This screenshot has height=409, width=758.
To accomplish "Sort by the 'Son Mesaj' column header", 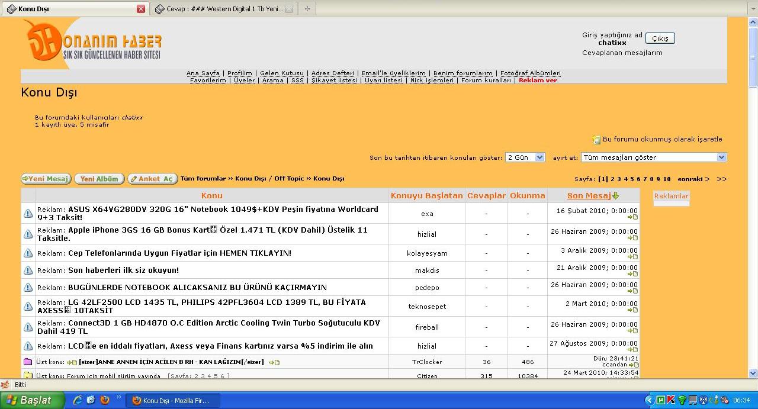I will coord(589,195).
